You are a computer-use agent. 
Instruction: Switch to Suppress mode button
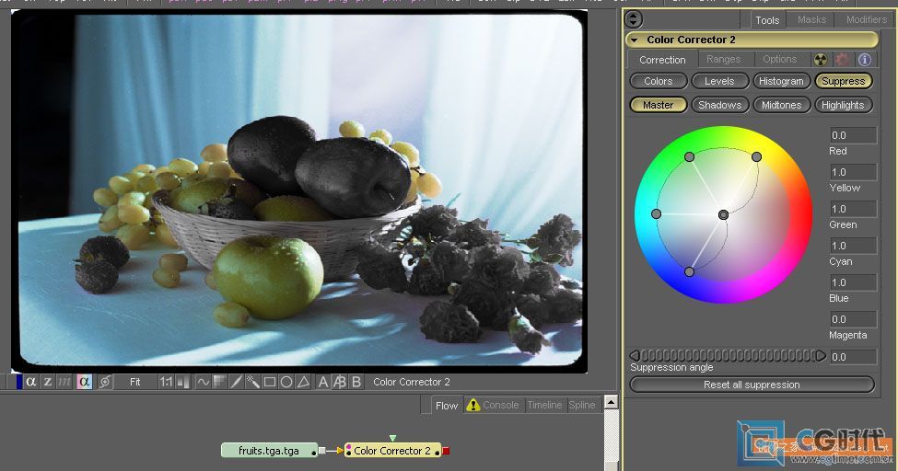[x=843, y=81]
